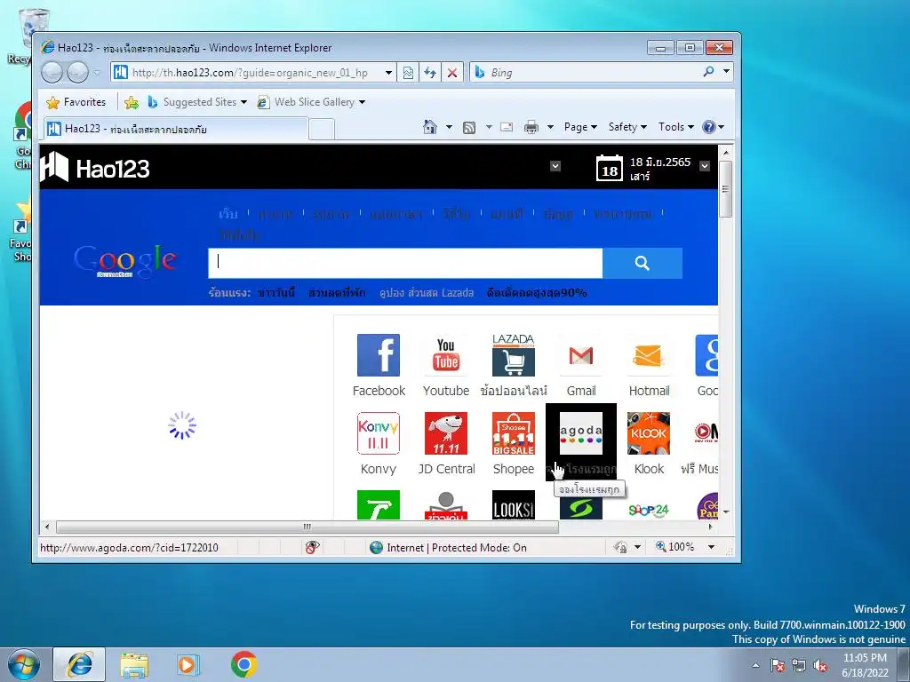Open the Favorites button
Screen dimensions: 910x682
76,102
